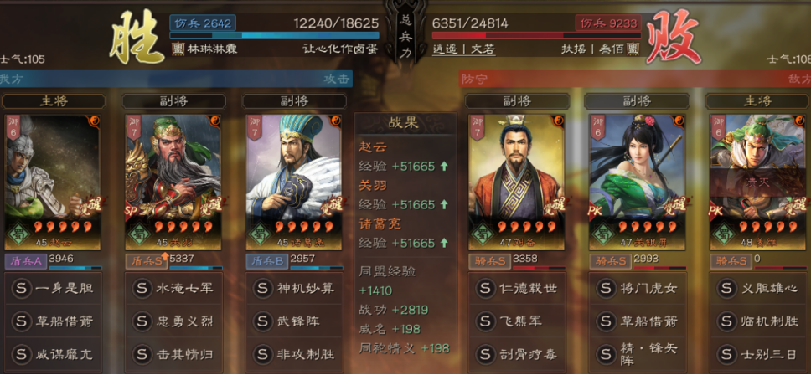Image resolution: width=811 pixels, height=375 pixels.
Task: Open the 刘备 portrait card
Action: tap(517, 182)
